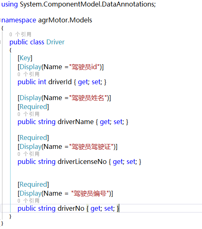Screen dimensions: 202x229
Task: Click the "驾驶员编号" string literal
Action: (91, 193)
